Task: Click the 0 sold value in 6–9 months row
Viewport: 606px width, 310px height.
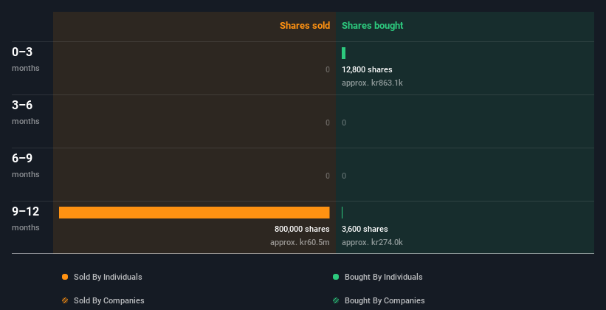Action: point(327,176)
